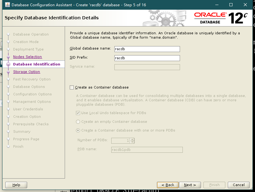Click the Global database name label
The image size is (255, 192).
(90, 48)
